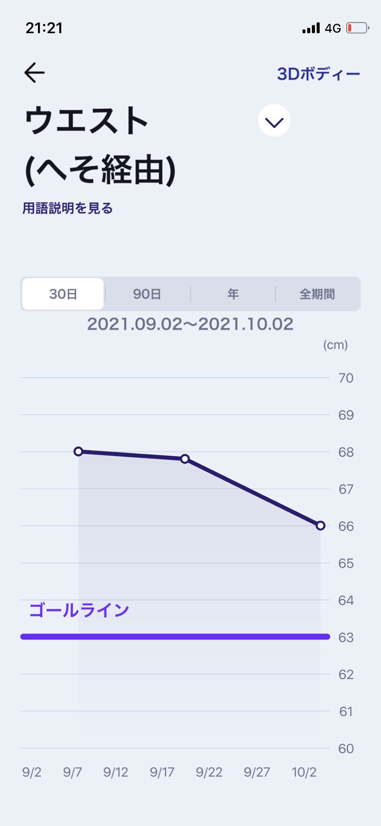The image size is (381, 826).
Task: Tap the 4G network indicator
Action: click(x=333, y=28)
